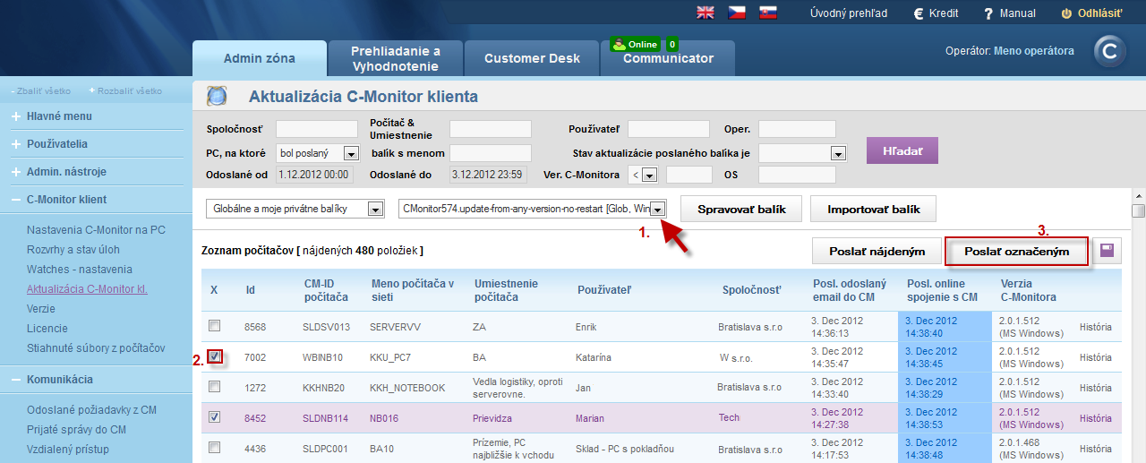Check the box for computer 8568
This screenshot has width=1146, height=463.
coord(214,325)
